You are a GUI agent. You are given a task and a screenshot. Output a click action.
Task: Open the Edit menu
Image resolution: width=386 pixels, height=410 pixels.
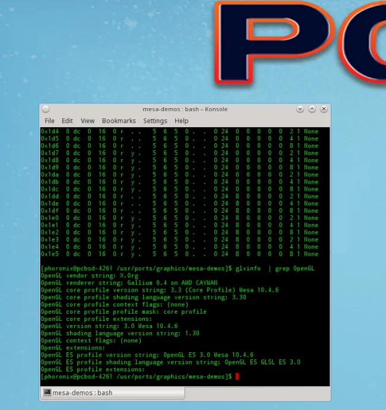67,121
